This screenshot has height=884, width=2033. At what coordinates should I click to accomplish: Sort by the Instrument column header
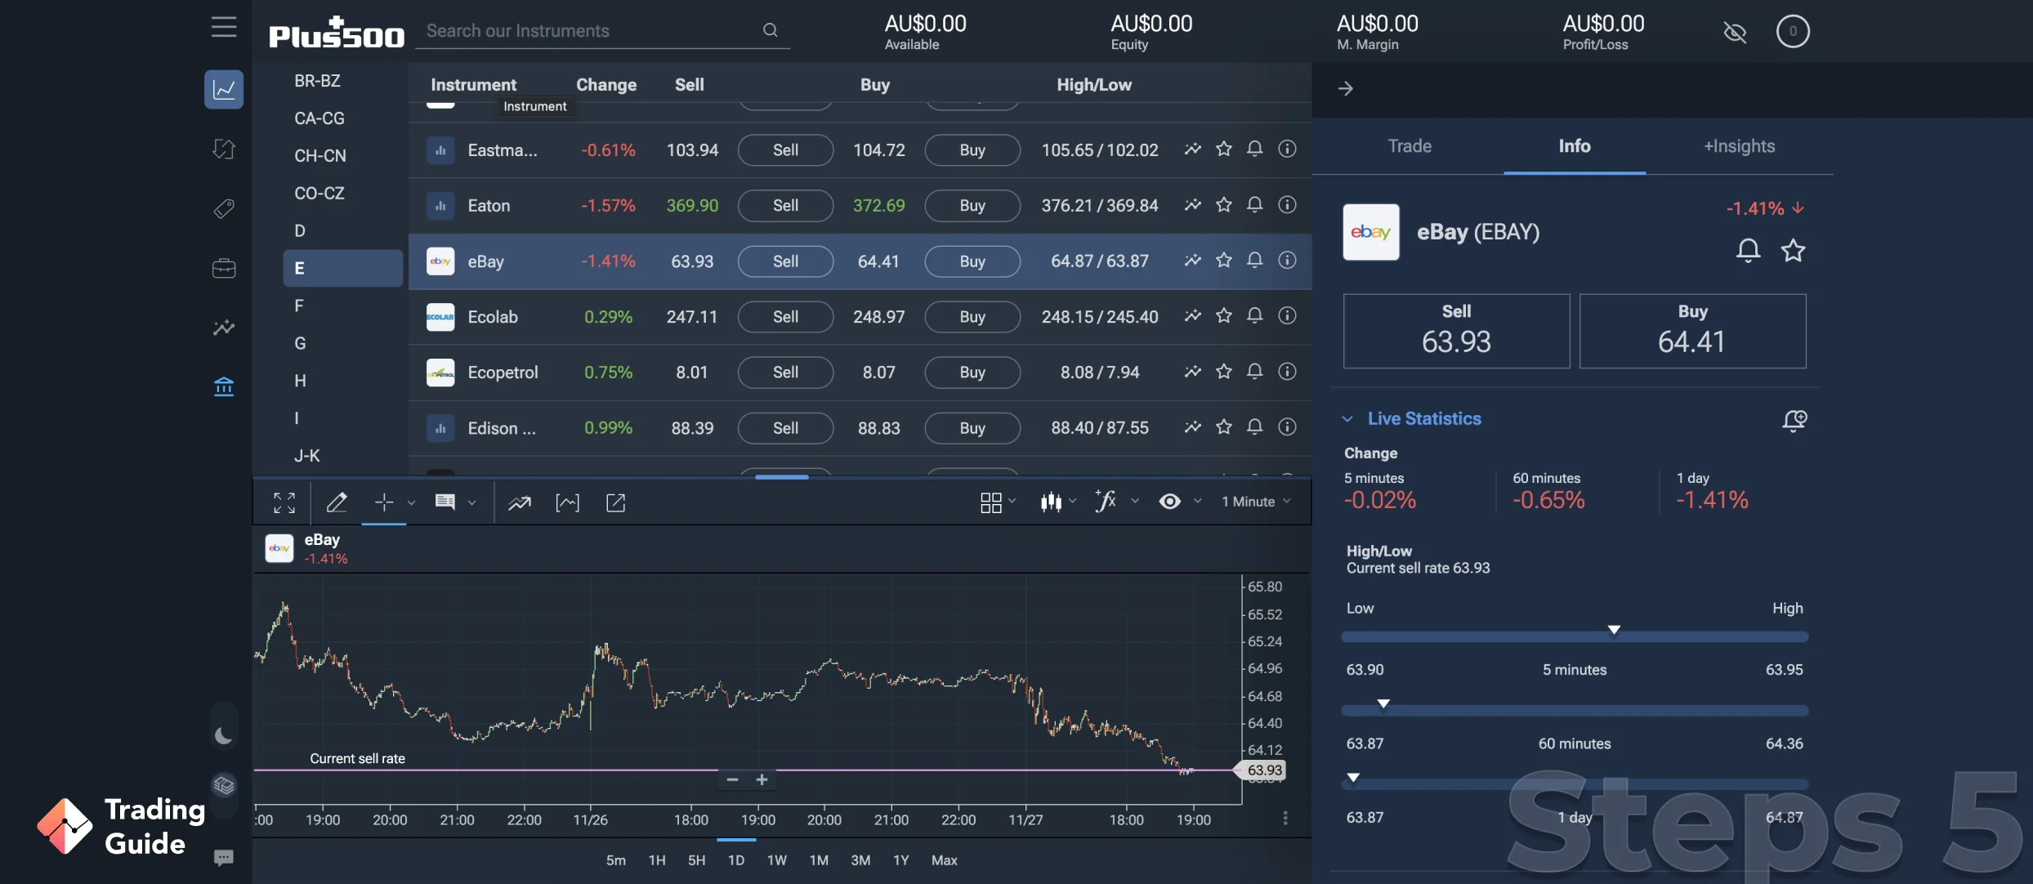click(473, 85)
